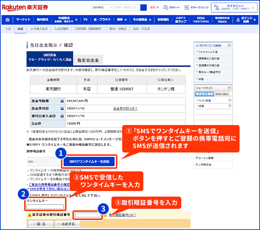The height and width of the screenshot is (230, 260).
Task: Focus the ワンタイムキー input field
Action: tap(45, 207)
